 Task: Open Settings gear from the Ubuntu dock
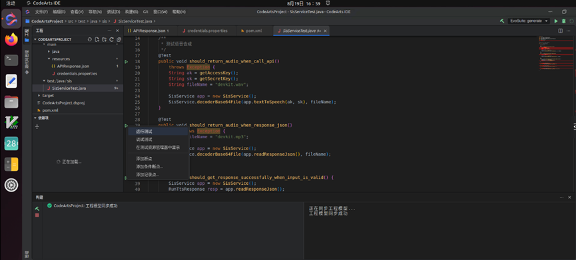click(11, 185)
